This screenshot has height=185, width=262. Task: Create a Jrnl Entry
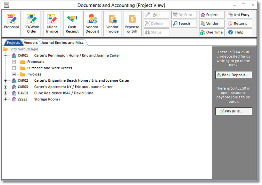tap(240, 15)
